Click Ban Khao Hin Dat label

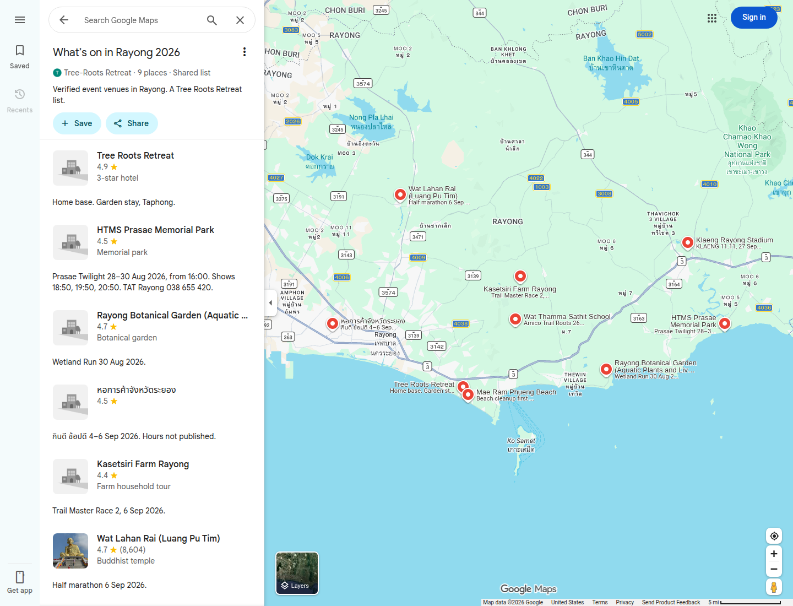click(x=611, y=63)
